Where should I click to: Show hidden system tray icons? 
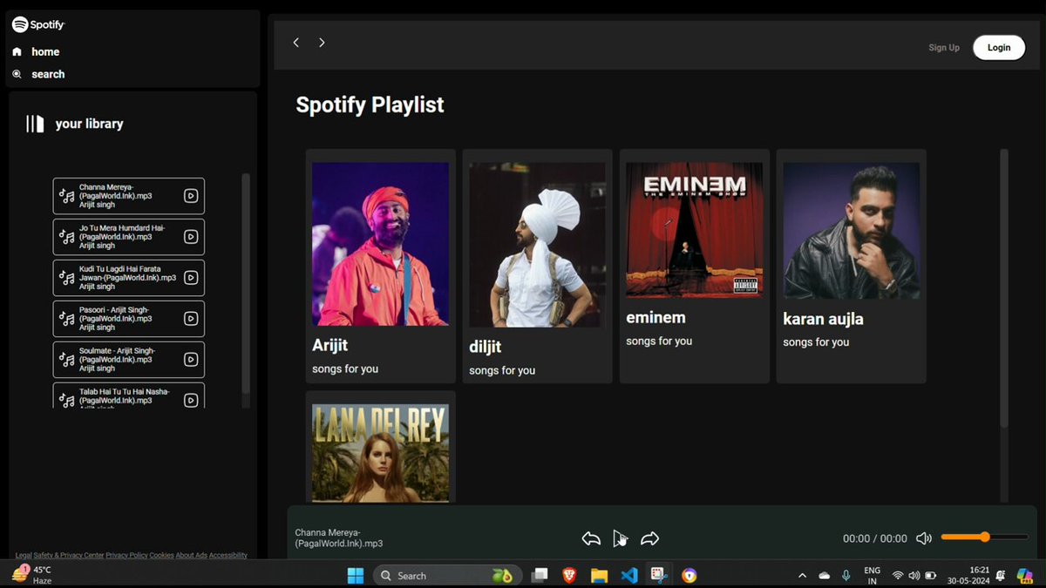pos(802,576)
